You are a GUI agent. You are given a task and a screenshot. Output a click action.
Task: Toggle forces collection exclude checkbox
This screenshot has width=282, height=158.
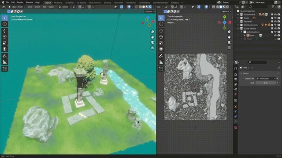pos(272,18)
